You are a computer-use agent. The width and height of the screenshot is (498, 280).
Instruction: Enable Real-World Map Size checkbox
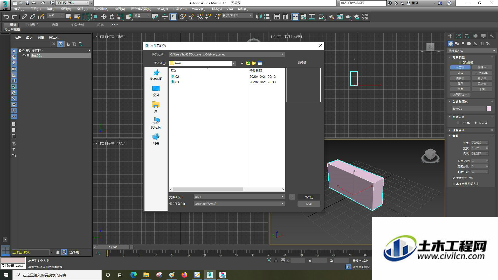pyautogui.click(x=454, y=184)
